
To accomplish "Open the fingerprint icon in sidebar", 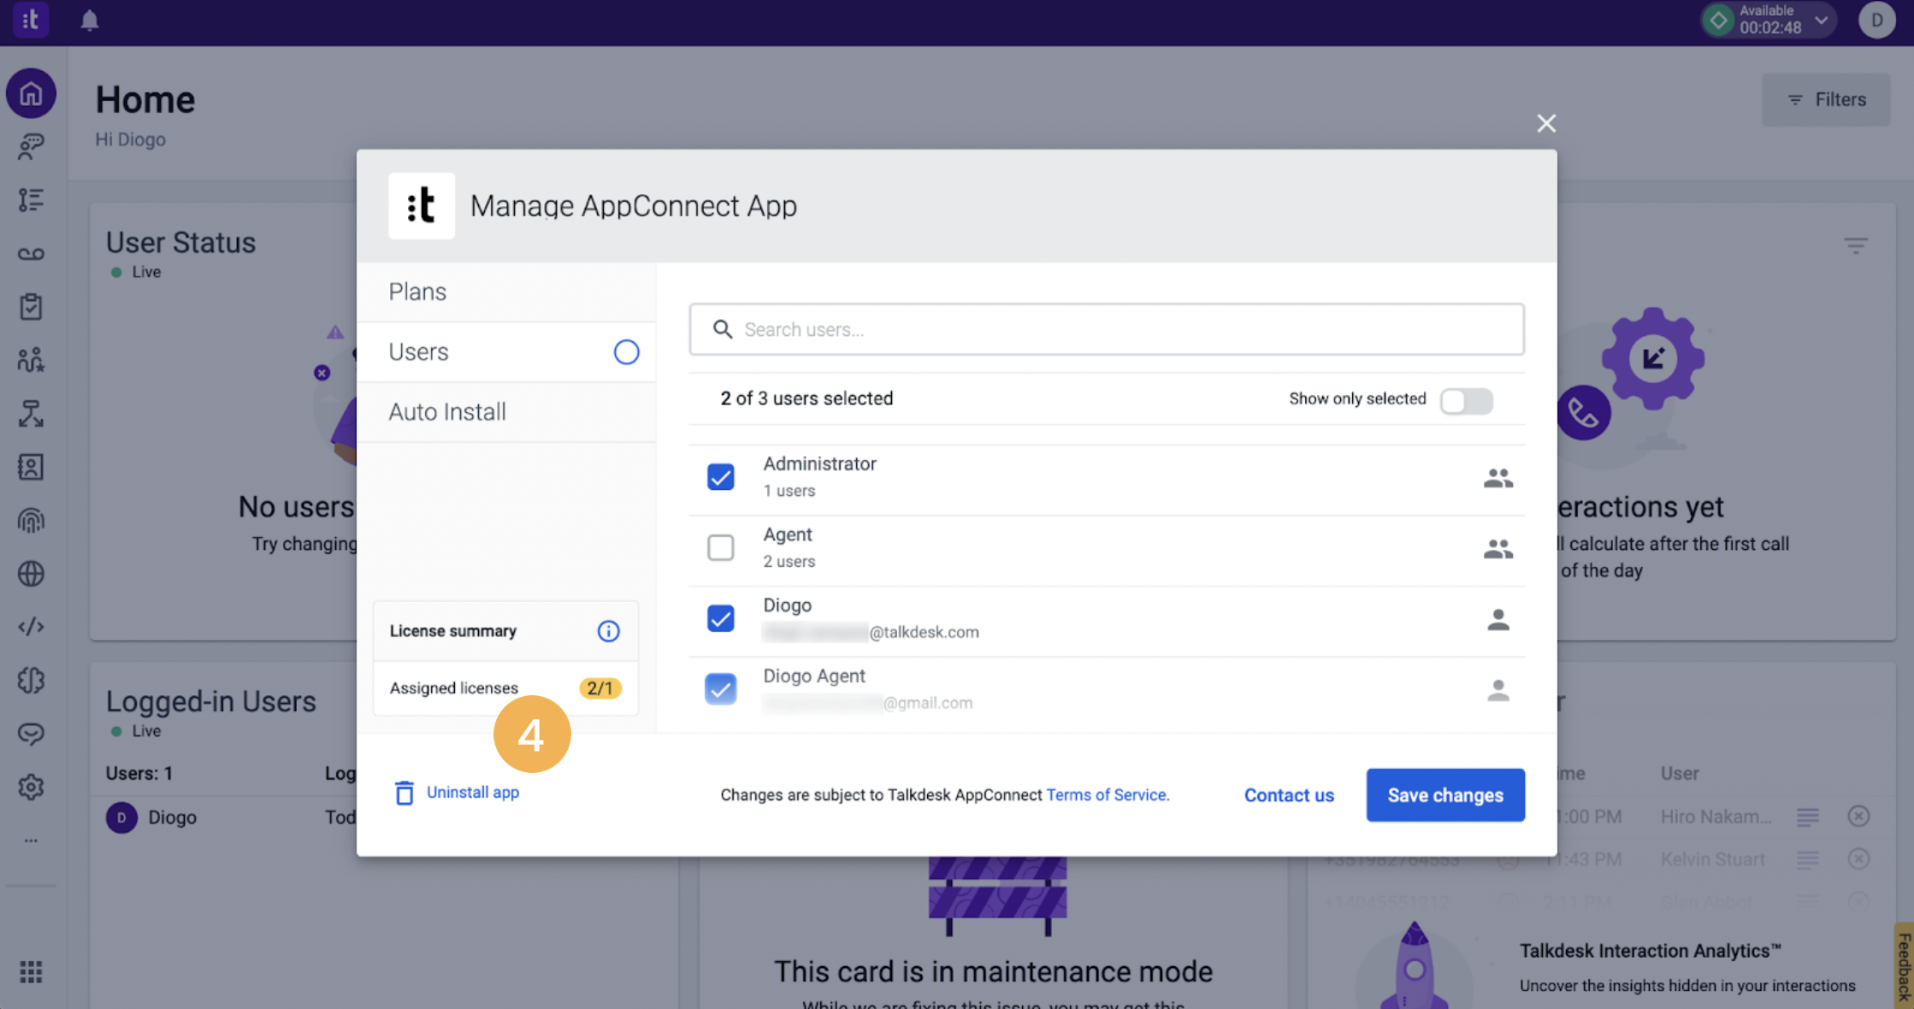I will [31, 520].
